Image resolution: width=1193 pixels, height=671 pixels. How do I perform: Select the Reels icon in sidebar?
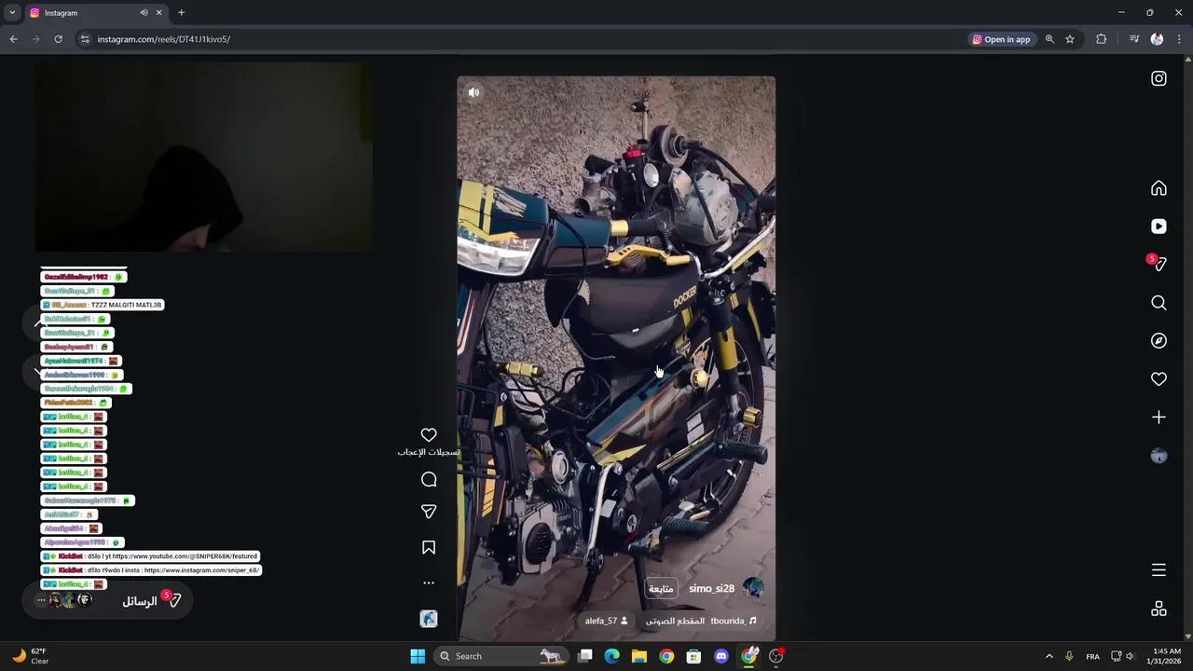(x=1159, y=226)
